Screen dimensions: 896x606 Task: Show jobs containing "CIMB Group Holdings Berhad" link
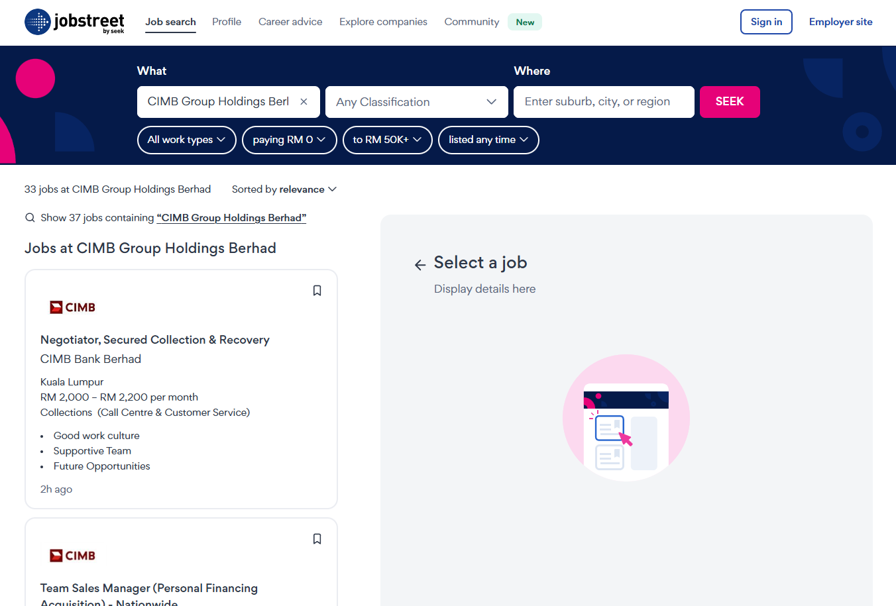[x=231, y=218]
